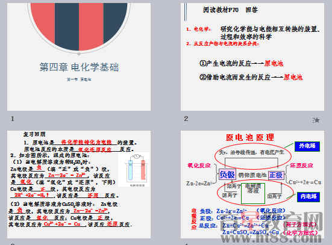Screen dimensions: 332x245
Task: Click the pink 氧化反应 label
Action: click(x=199, y=166)
